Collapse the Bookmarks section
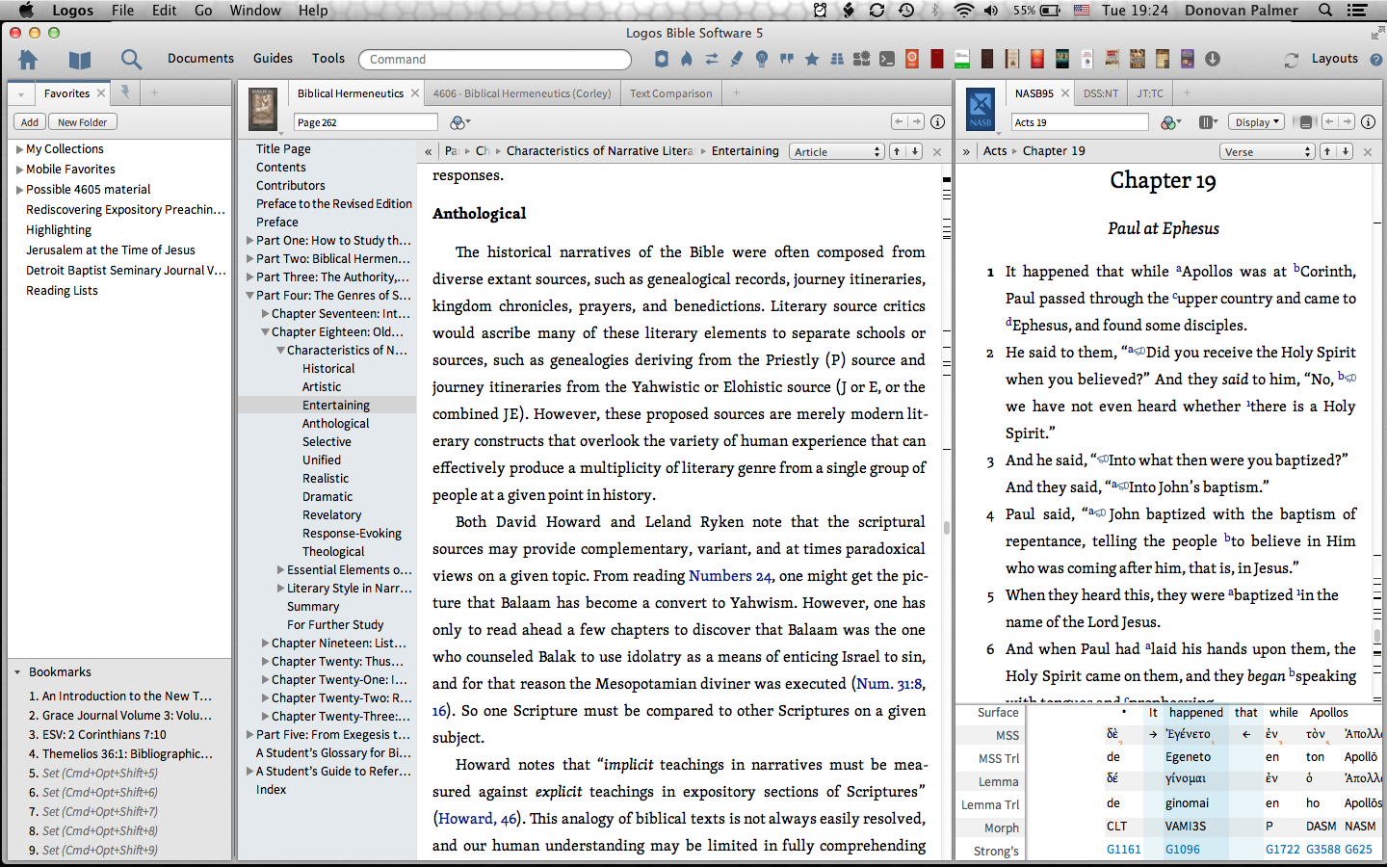The width and height of the screenshot is (1387, 867). tap(17, 672)
